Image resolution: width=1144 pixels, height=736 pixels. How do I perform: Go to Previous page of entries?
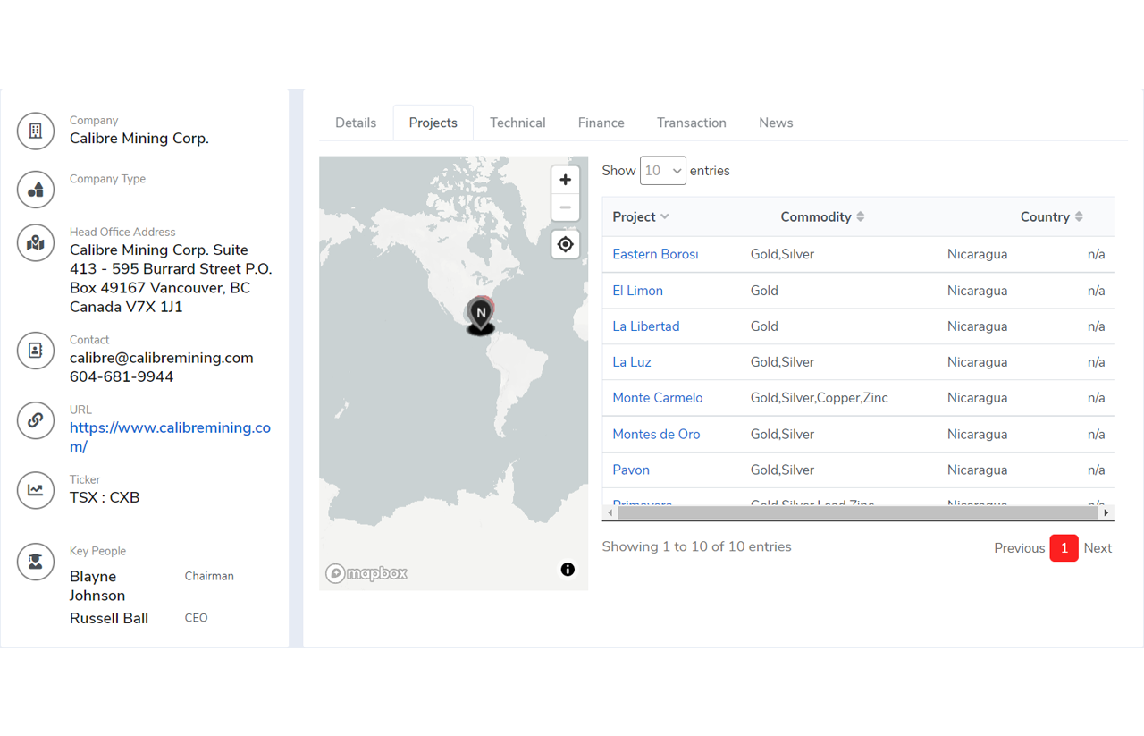1019,548
